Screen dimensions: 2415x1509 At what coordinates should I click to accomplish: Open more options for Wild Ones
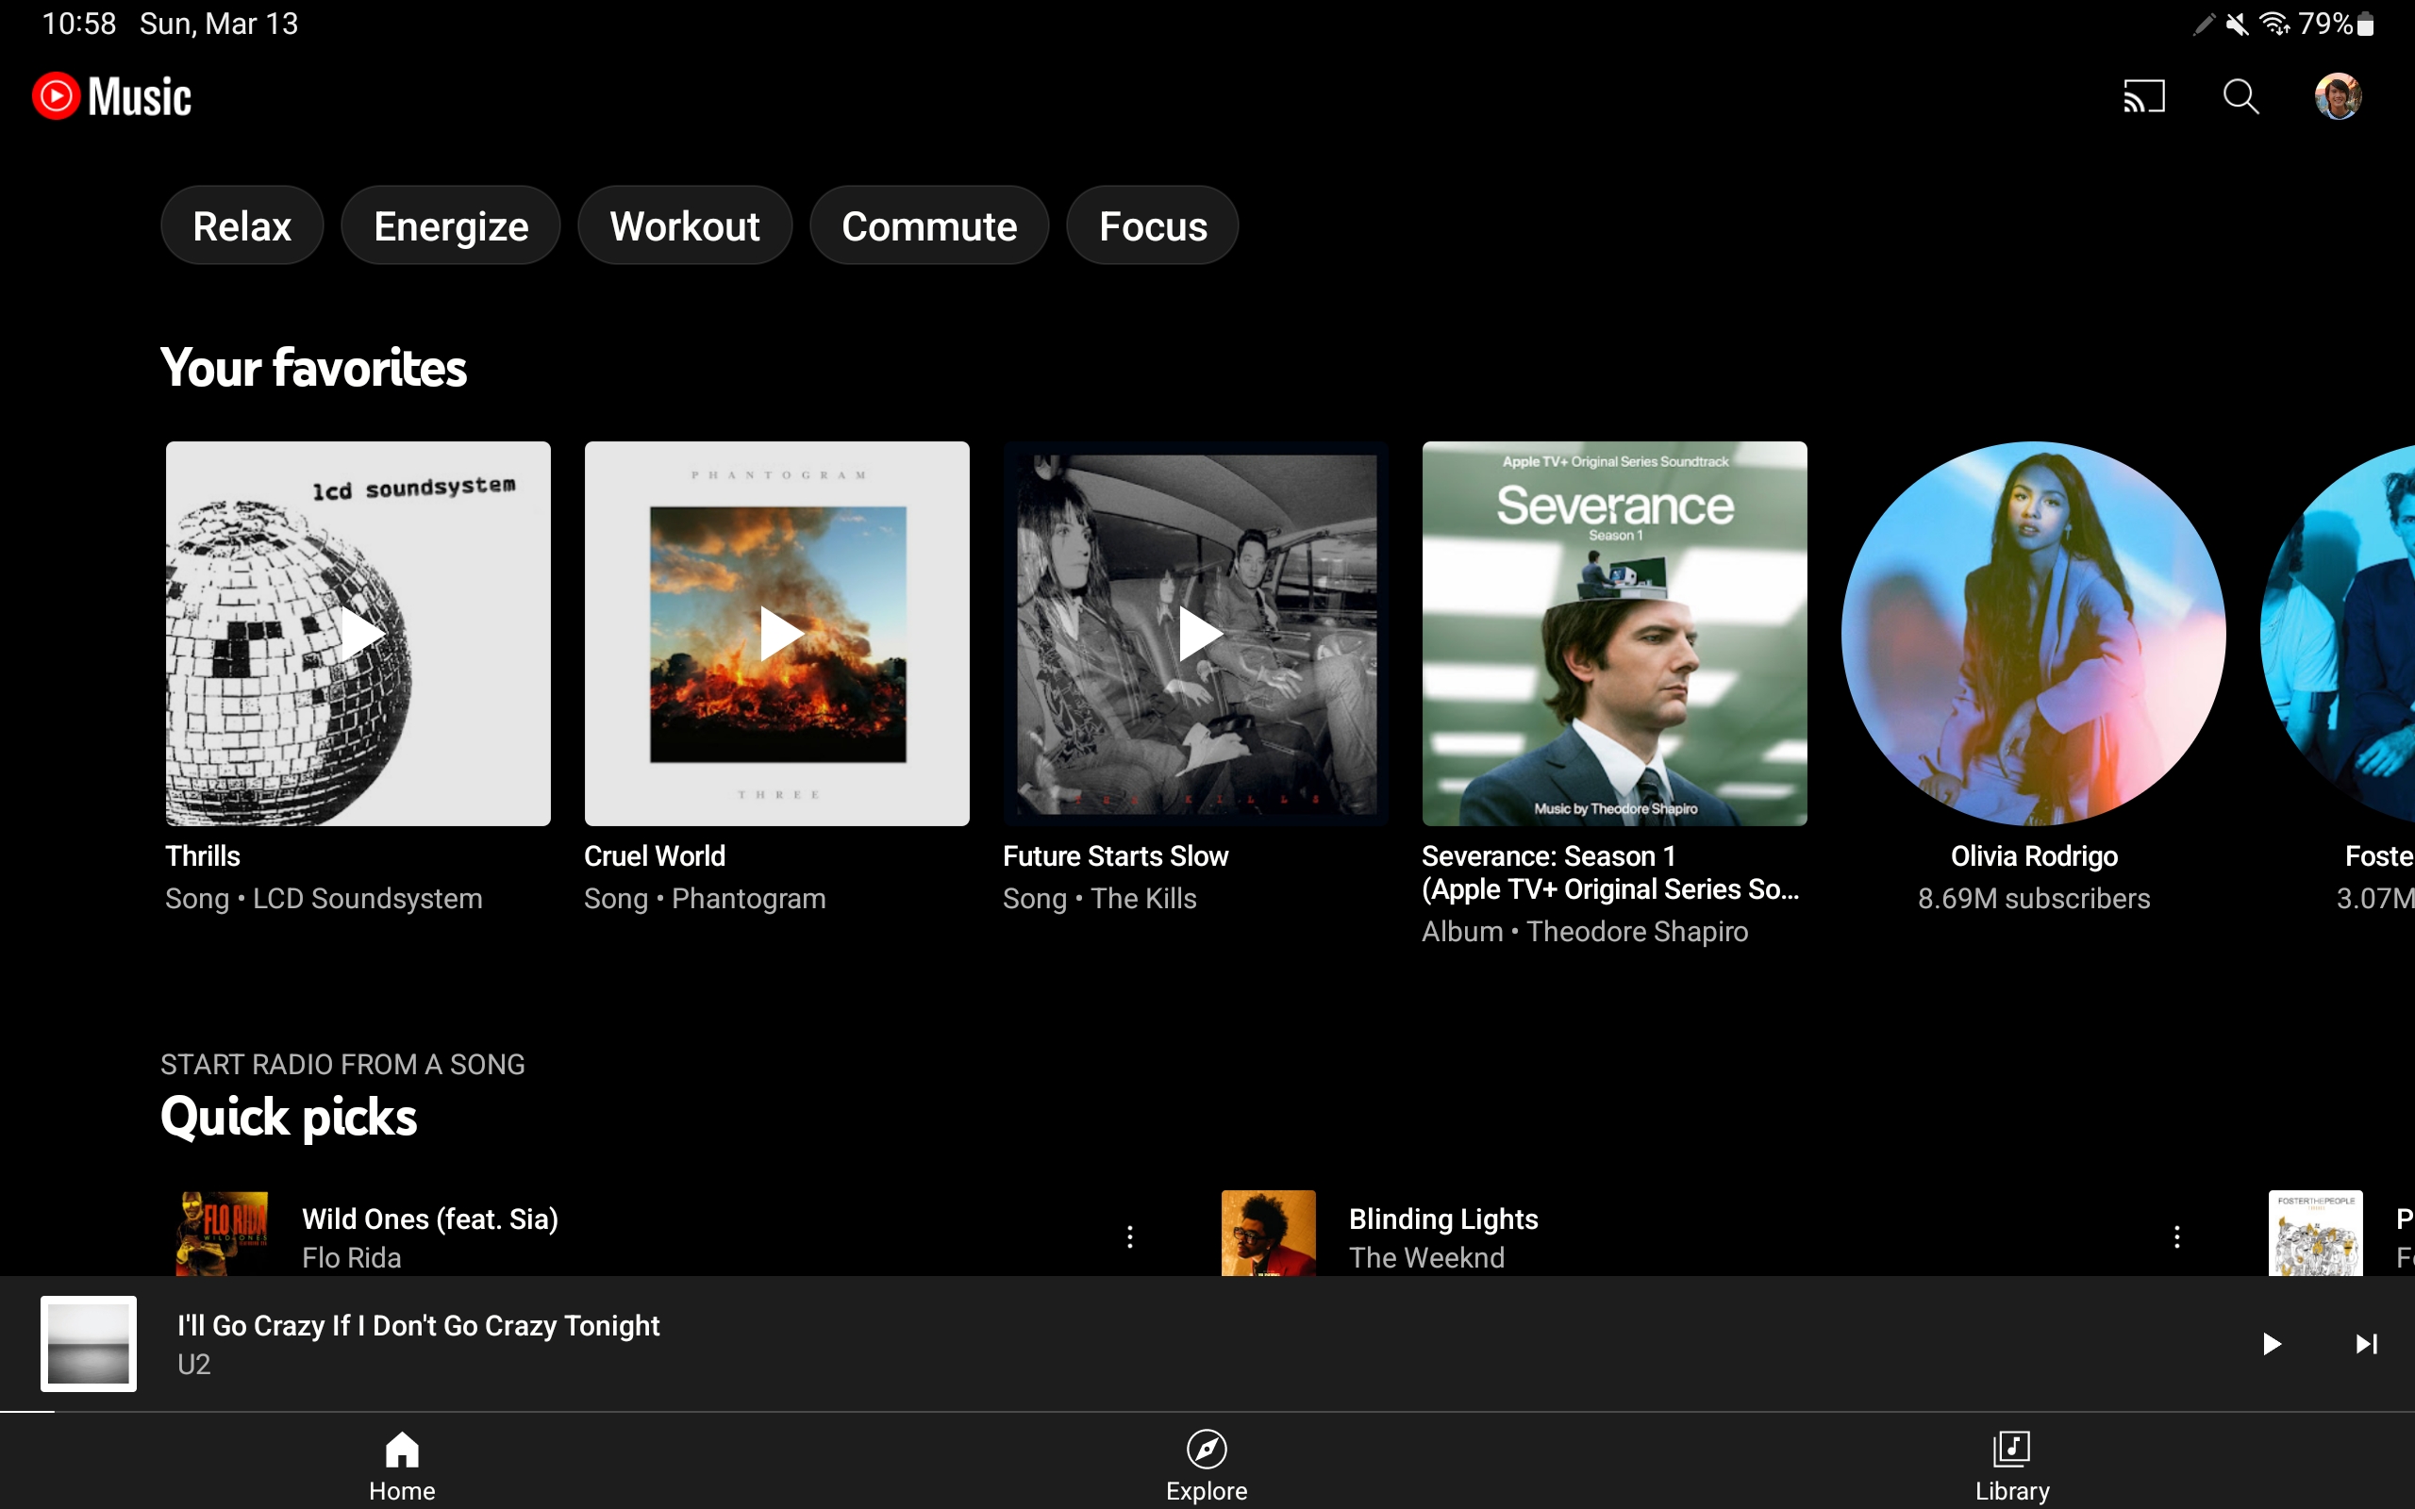point(1129,1237)
